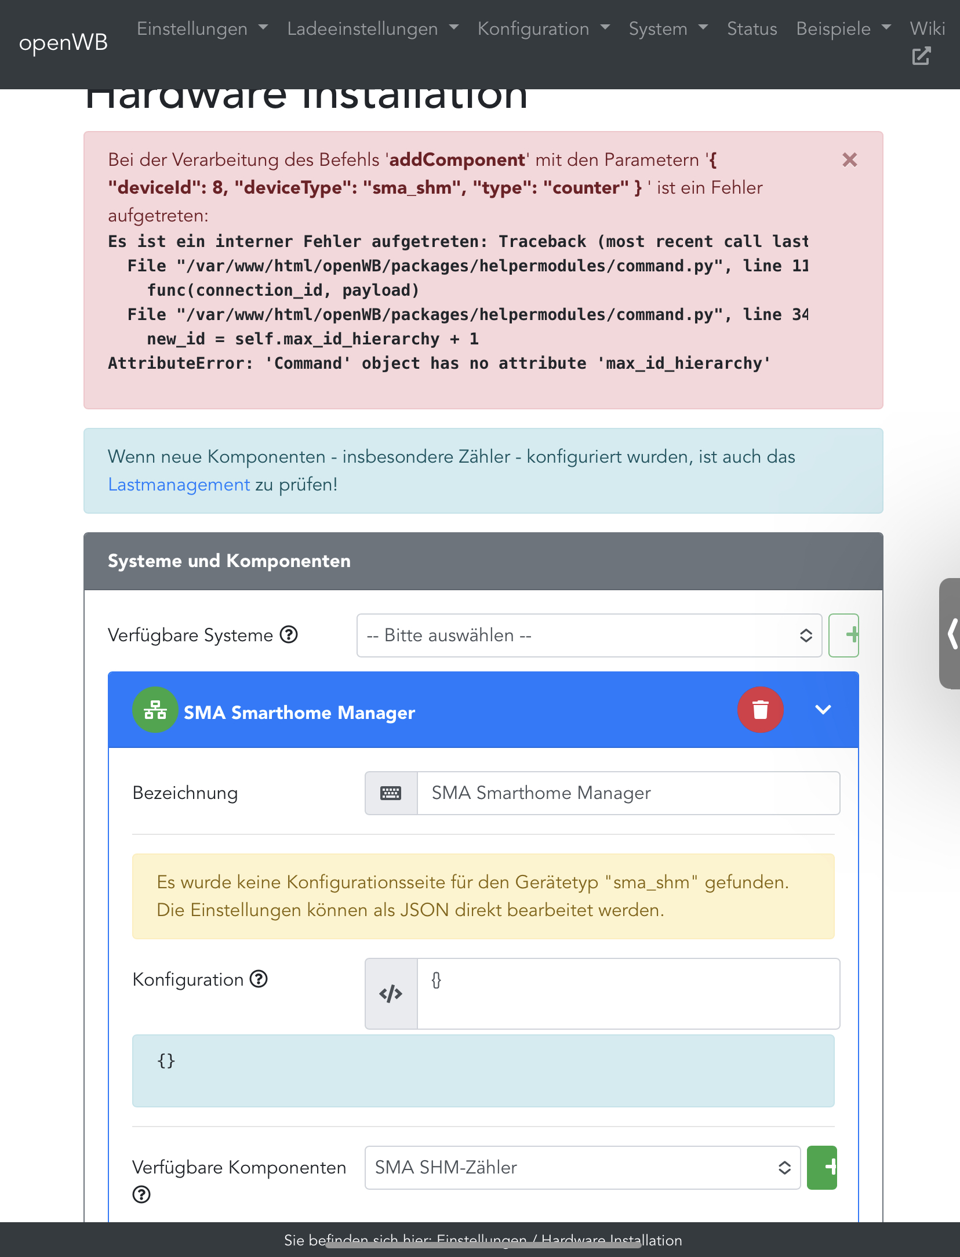
Task: Open the Beispiele dropdown menu
Action: coord(843,28)
